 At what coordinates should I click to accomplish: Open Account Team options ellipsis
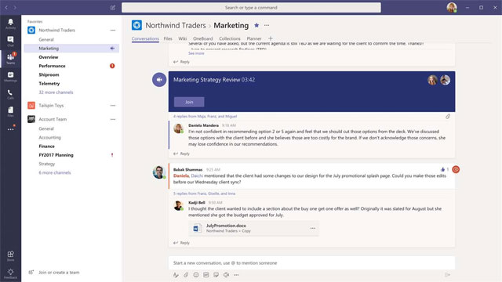point(113,119)
